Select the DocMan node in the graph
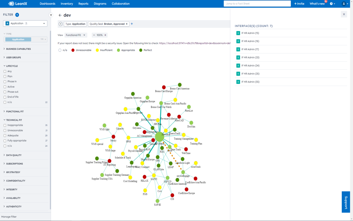 point(191,123)
